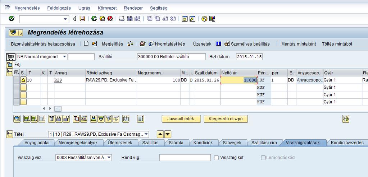Open the Tétel item selector dropdown
The width and height of the screenshot is (368, 177).
146,134
